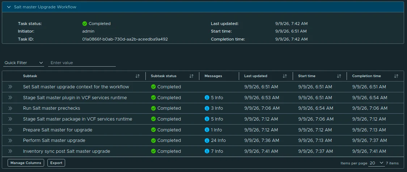Open 5 Info messages for Stage Salt master plugin
The image size is (407, 172).
pos(217,98)
